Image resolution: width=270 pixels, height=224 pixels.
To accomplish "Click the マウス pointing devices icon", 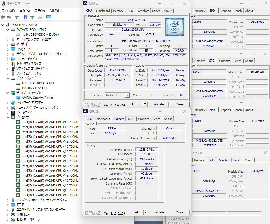I will tap(13, 200).
